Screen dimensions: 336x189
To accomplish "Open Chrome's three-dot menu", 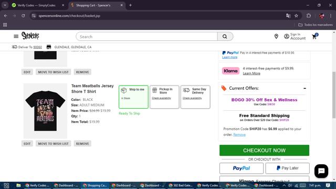I will pos(331,16).
